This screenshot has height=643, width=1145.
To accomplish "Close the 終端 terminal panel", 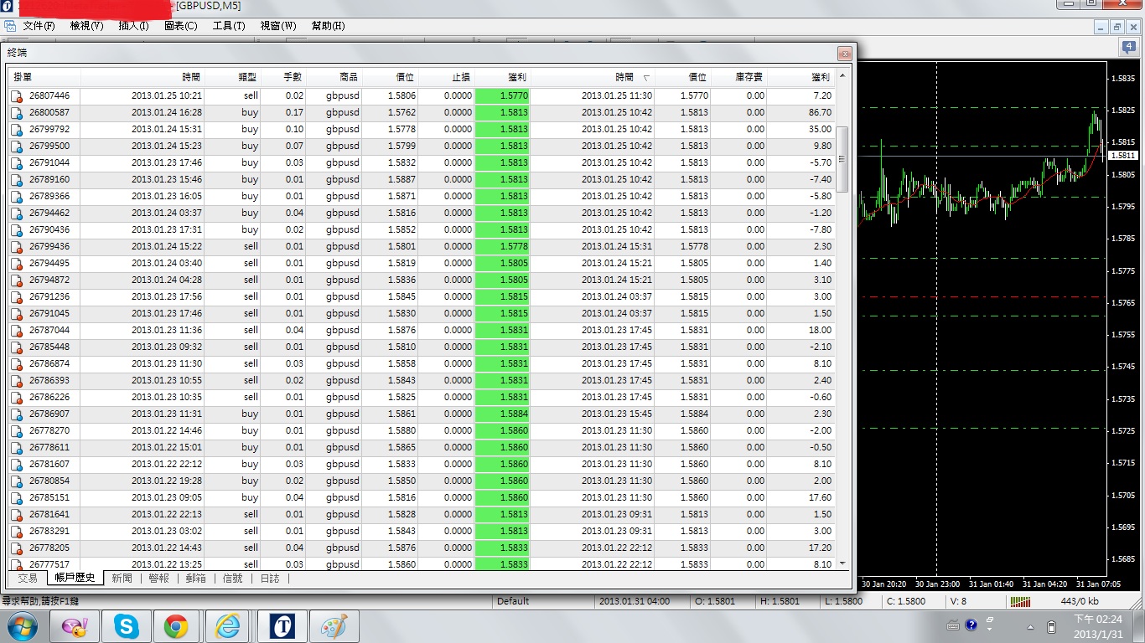I will 844,54.
